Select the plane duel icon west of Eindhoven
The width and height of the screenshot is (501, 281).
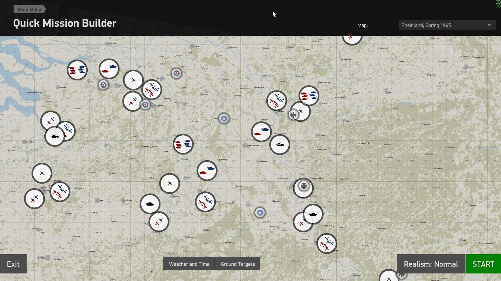[133, 101]
